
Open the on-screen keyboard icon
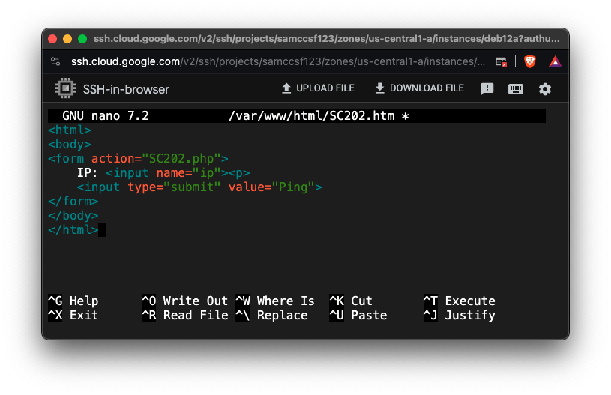[x=516, y=88]
